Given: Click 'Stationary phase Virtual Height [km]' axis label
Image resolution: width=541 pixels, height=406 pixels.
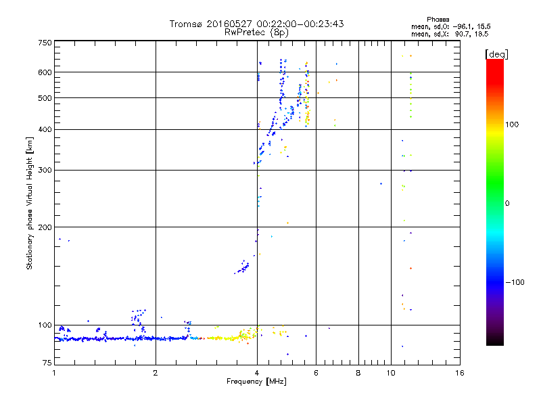Looking at the screenshot, I should click(x=30, y=203).
